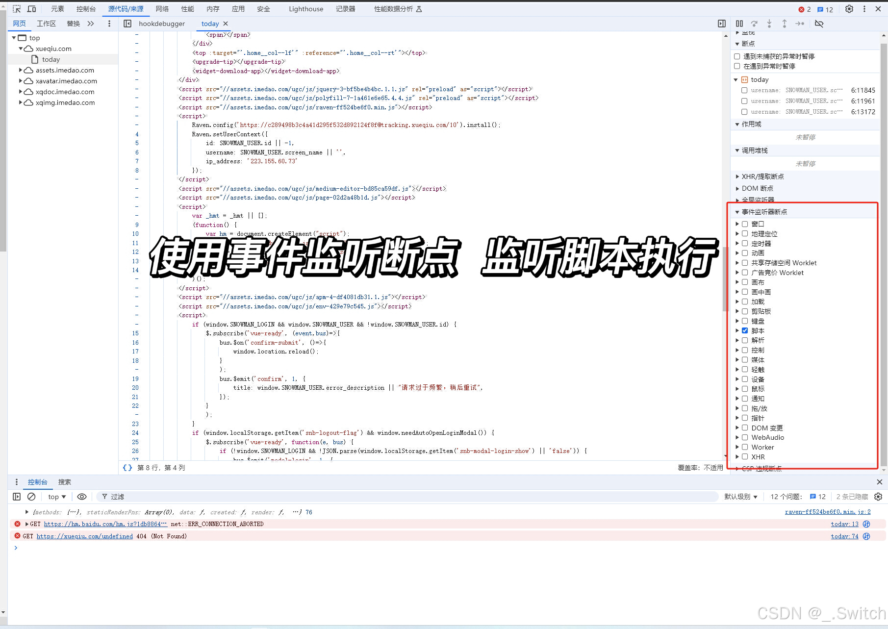Open more navigator tabs chevron
Viewport: 888px width, 629px height.
point(91,24)
